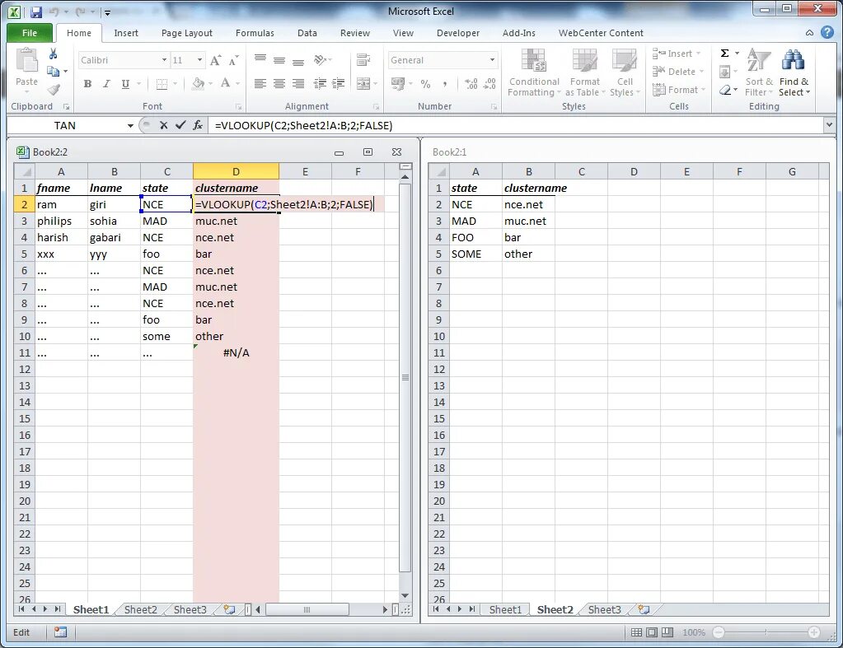Switch to the Developer ribbon tab

tap(458, 33)
